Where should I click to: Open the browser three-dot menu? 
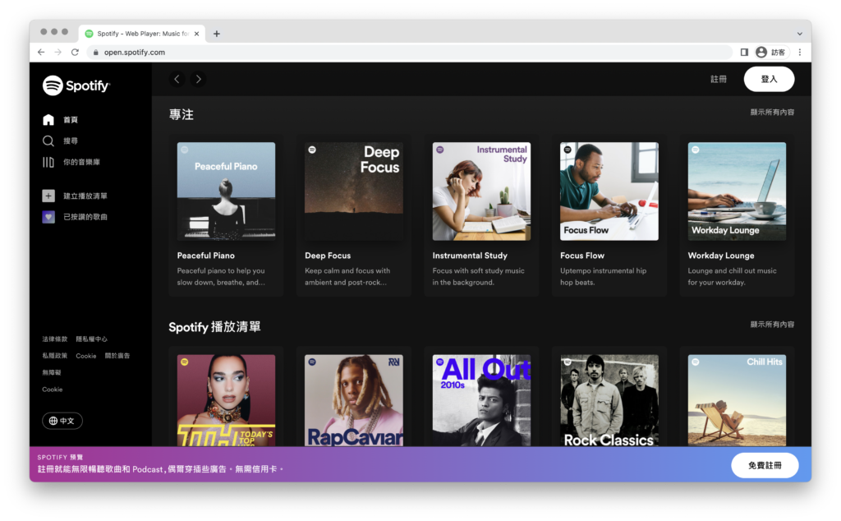coord(800,52)
